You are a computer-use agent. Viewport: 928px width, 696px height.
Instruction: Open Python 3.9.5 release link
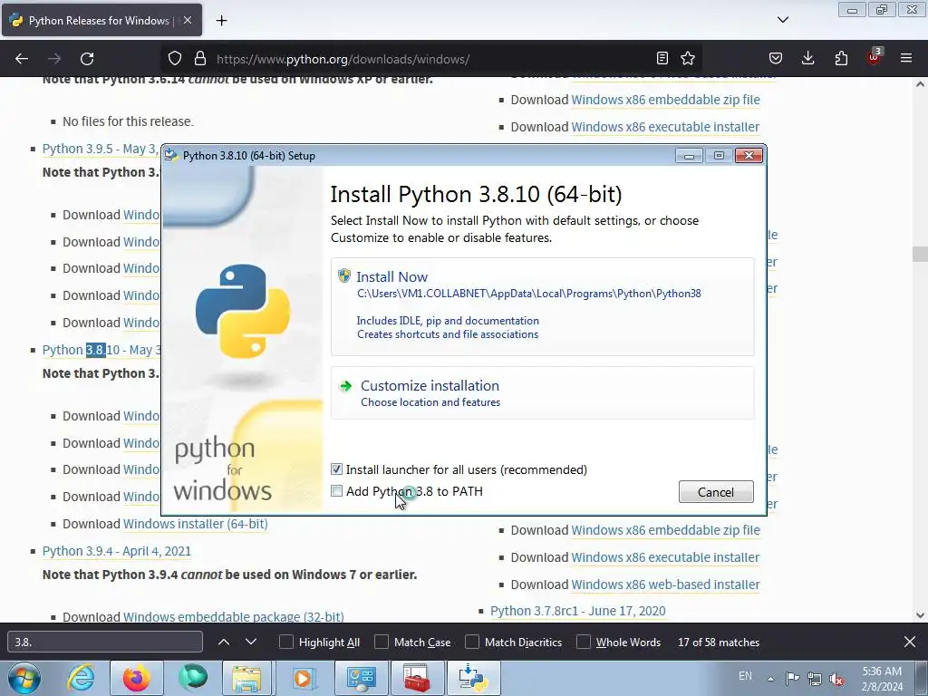click(100, 149)
